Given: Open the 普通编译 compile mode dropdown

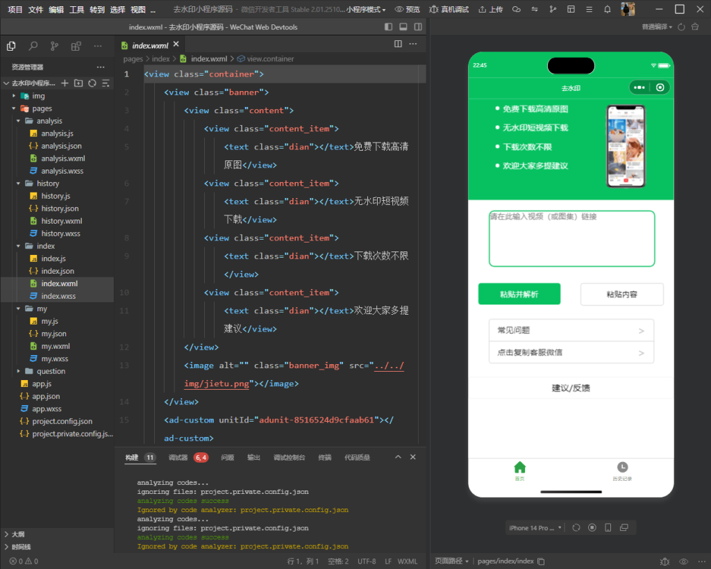Looking at the screenshot, I should click(x=657, y=27).
